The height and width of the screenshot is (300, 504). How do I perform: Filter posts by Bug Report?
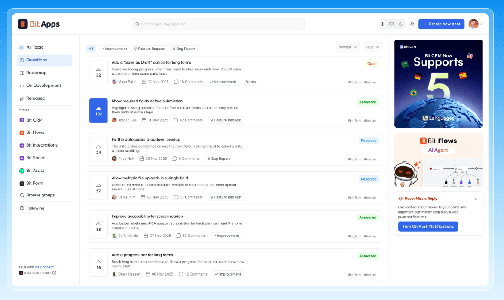(x=184, y=49)
